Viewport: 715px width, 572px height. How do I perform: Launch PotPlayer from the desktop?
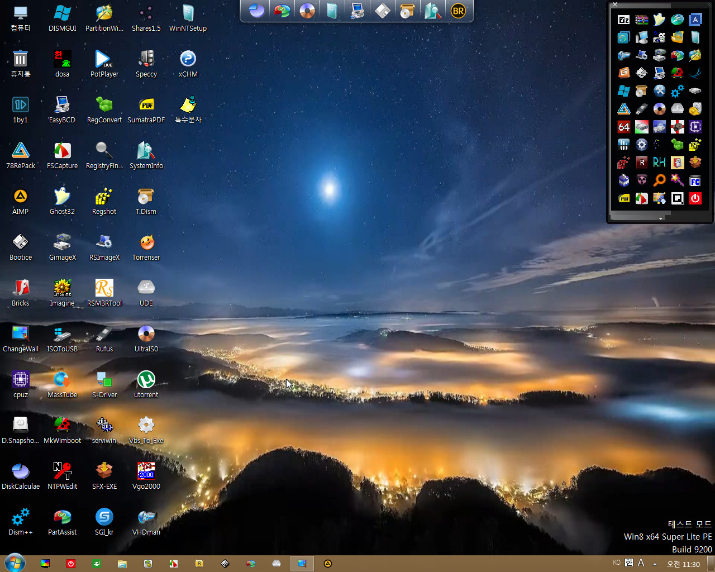pos(104,64)
